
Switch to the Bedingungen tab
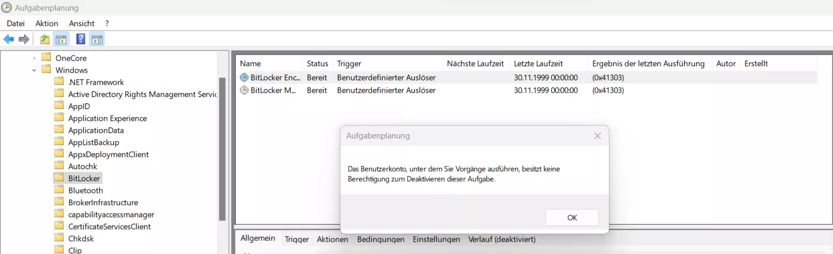click(x=381, y=240)
